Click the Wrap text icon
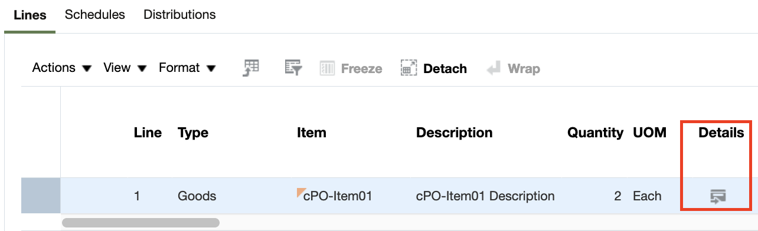Screen dimensions: 758x231 click(494, 69)
